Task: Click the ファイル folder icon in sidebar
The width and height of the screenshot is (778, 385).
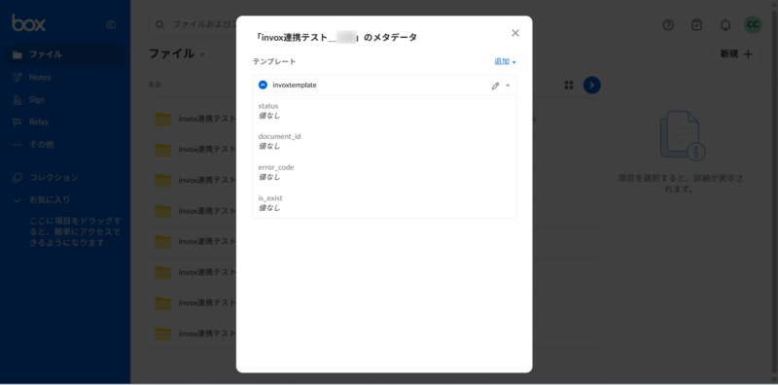Action: pos(18,54)
